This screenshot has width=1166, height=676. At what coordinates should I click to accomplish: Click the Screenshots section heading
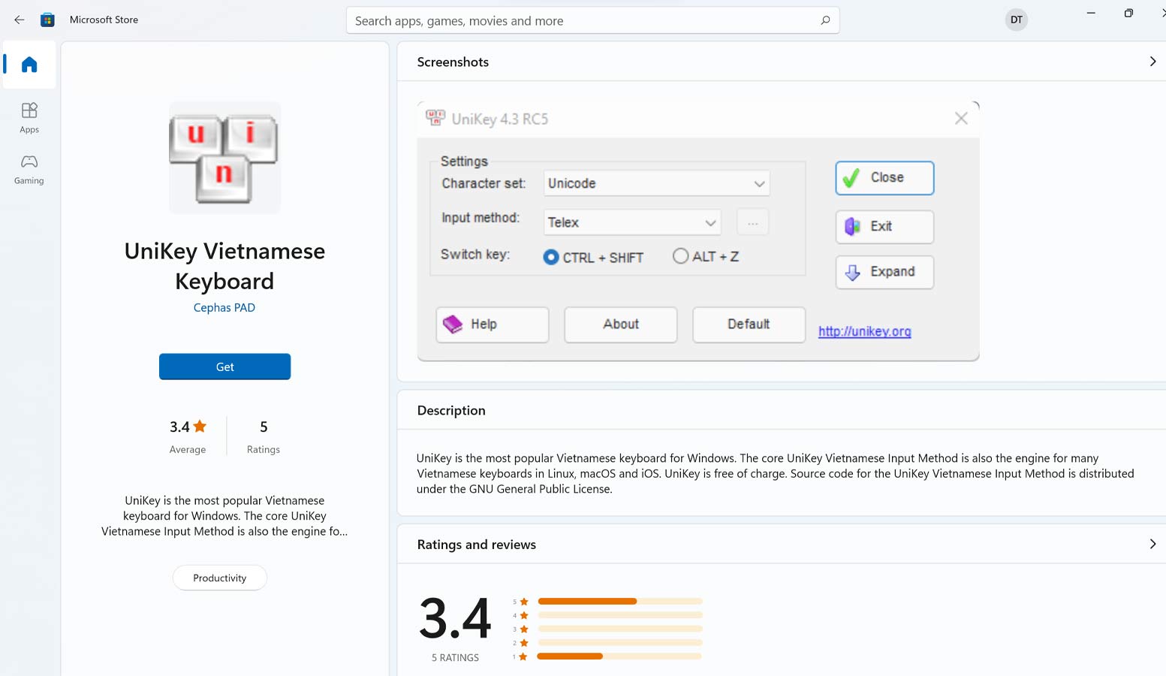[x=453, y=62]
